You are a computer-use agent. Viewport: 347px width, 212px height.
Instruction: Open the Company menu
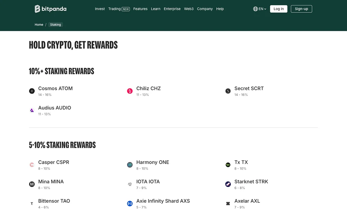[205, 9]
